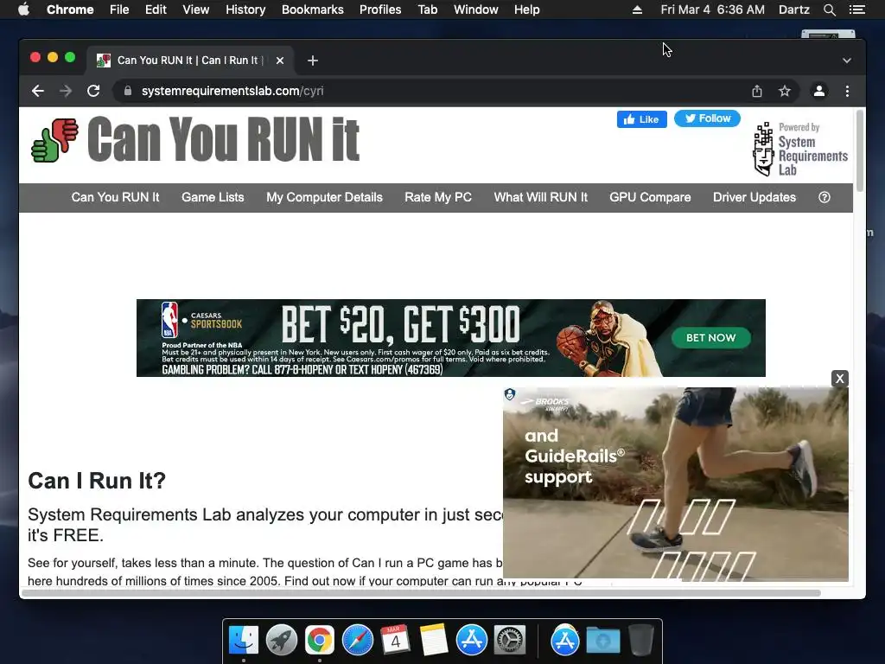
Task: Open Notes from the Dock
Action: click(434, 641)
